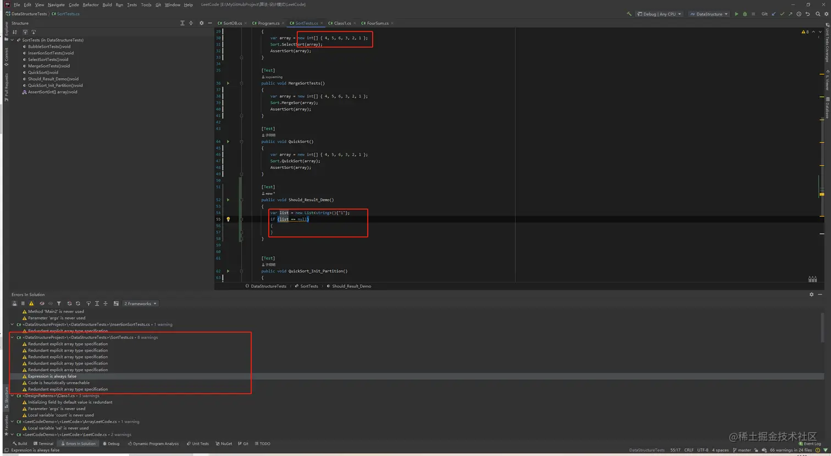Collapse the ArrayLeetCode.cs warnings group
The height and width of the screenshot is (456, 831).
tap(13, 422)
